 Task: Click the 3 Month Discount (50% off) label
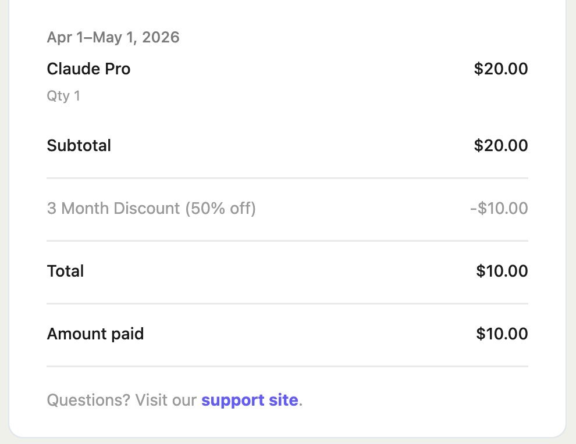[x=151, y=209]
